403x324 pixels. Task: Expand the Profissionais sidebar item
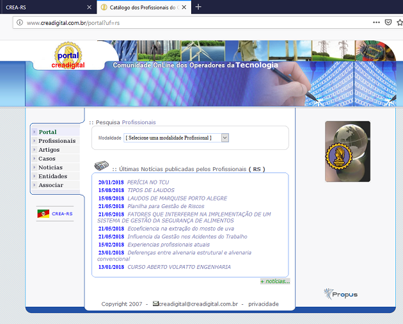(56, 141)
